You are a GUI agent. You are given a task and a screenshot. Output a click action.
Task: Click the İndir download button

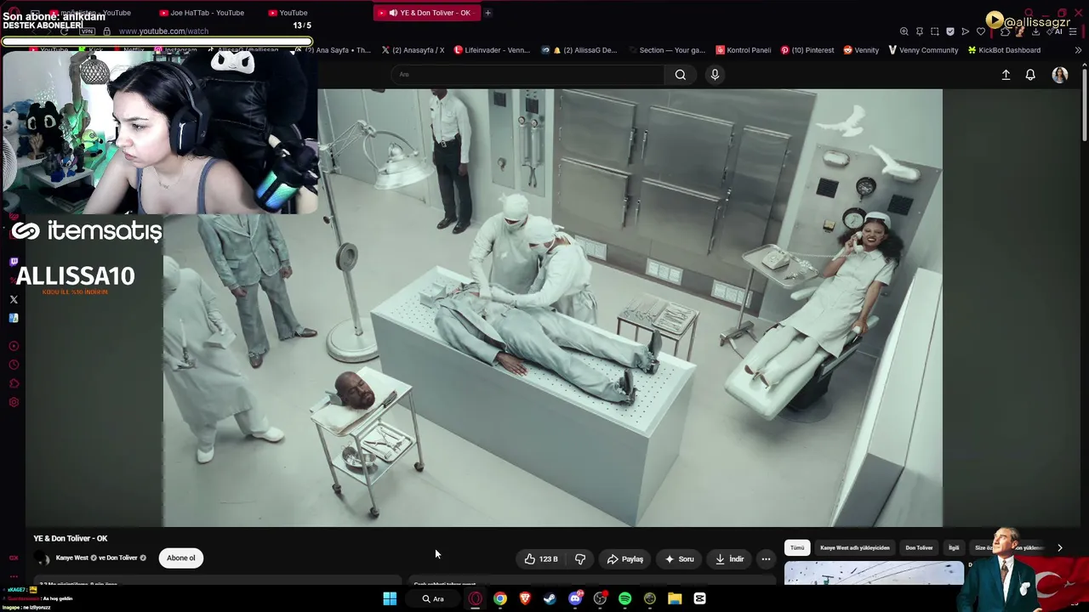(x=729, y=558)
